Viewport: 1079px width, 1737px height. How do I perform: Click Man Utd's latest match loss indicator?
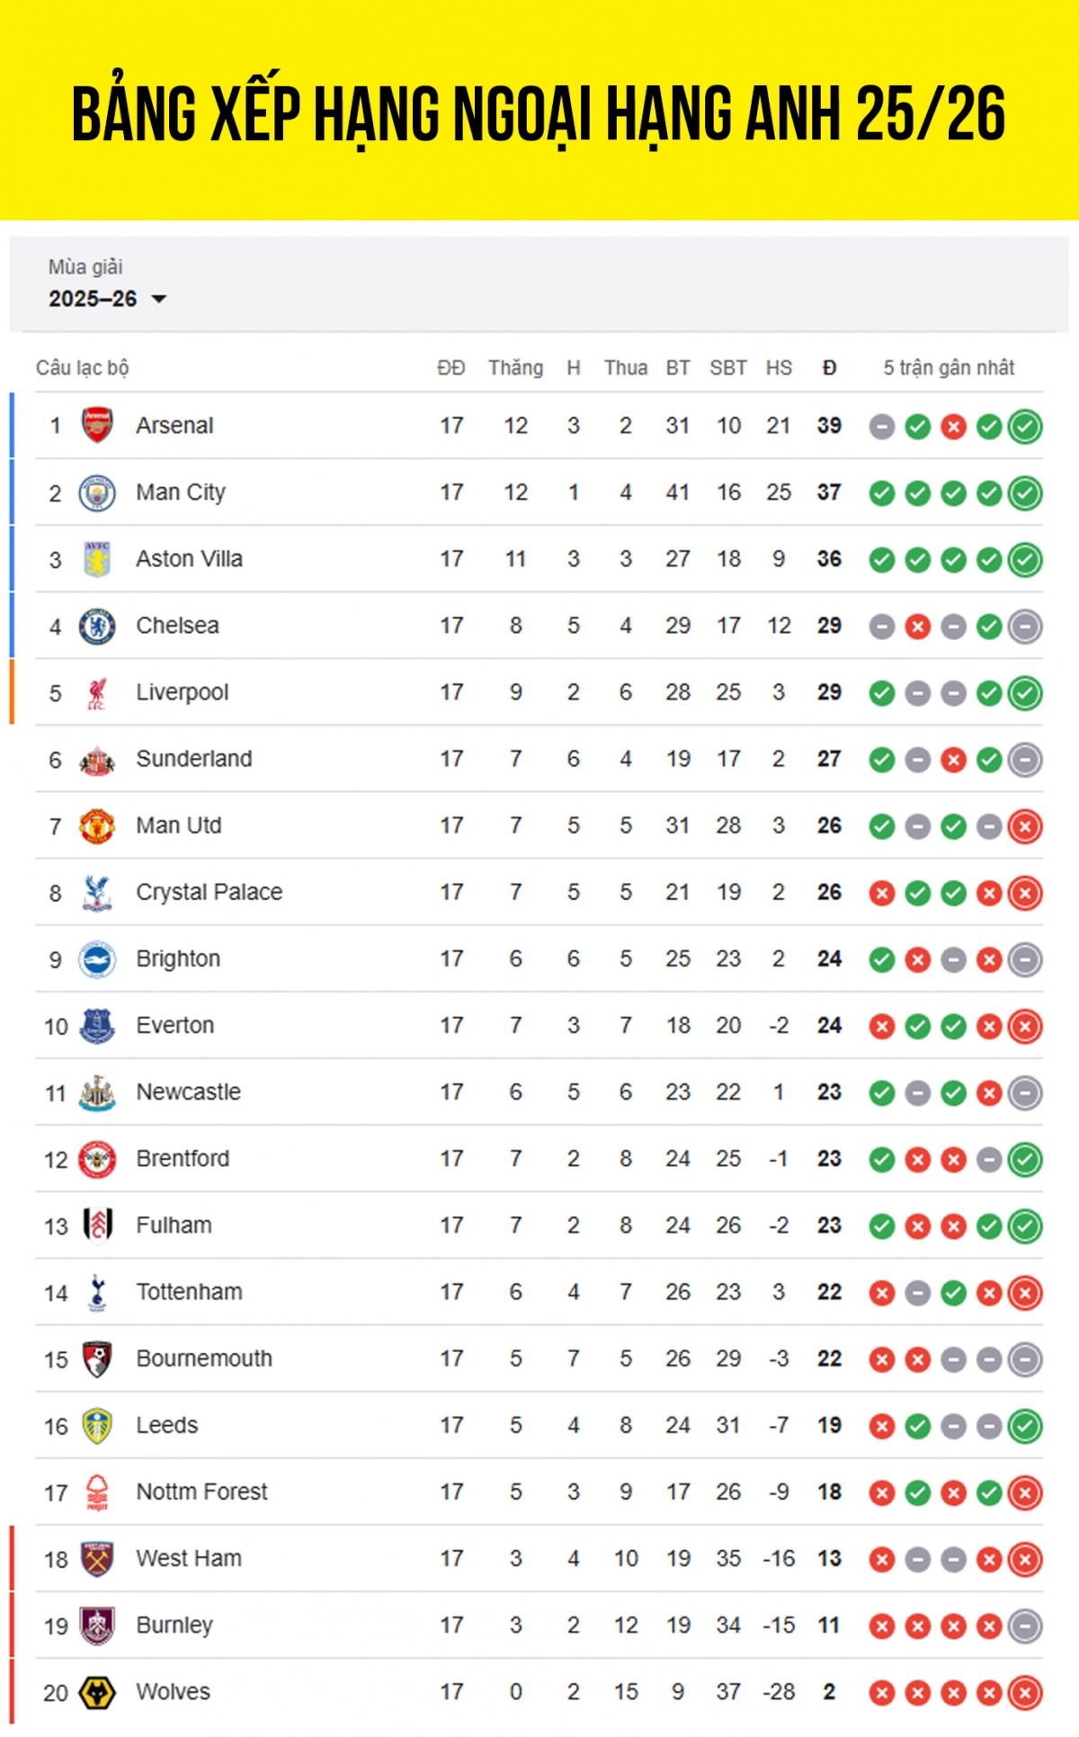(1024, 826)
